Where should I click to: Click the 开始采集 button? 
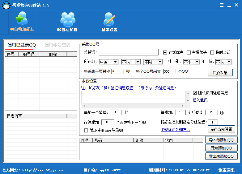[x=220, y=73]
